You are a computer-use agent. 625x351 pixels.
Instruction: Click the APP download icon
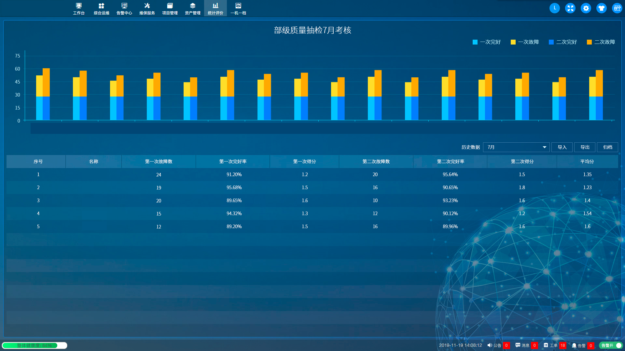(x=617, y=8)
